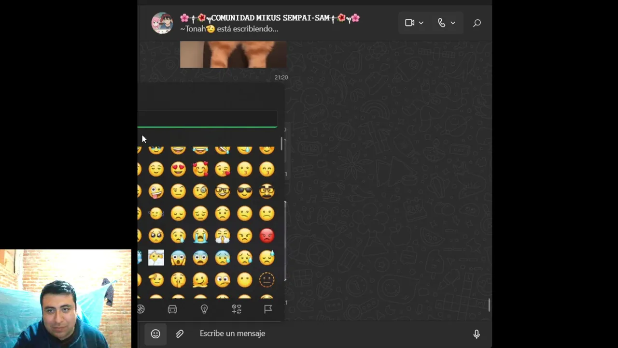The height and width of the screenshot is (348, 618).
Task: Expand voice call options chevron
Action: (453, 23)
